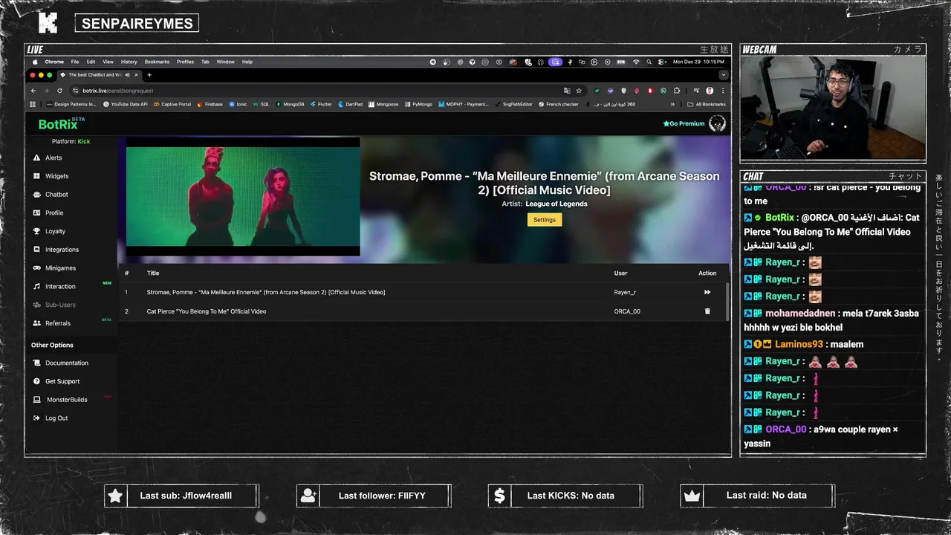The width and height of the screenshot is (951, 535).
Task: Open the Integrations icon in sidebar
Action: (36, 250)
